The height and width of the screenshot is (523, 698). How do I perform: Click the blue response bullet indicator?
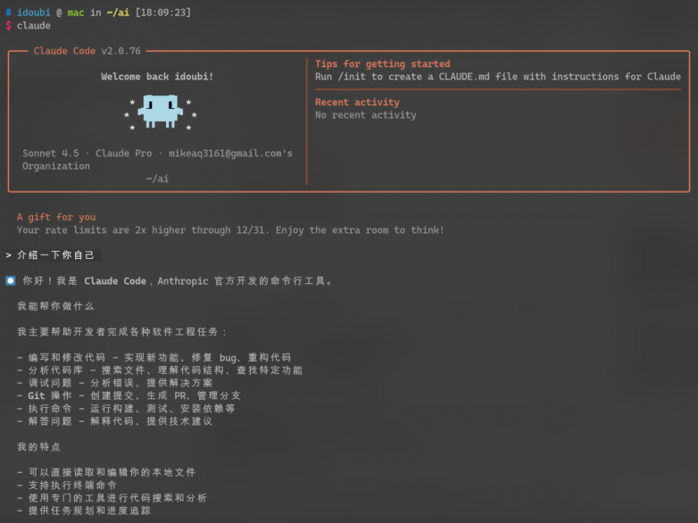[11, 280]
